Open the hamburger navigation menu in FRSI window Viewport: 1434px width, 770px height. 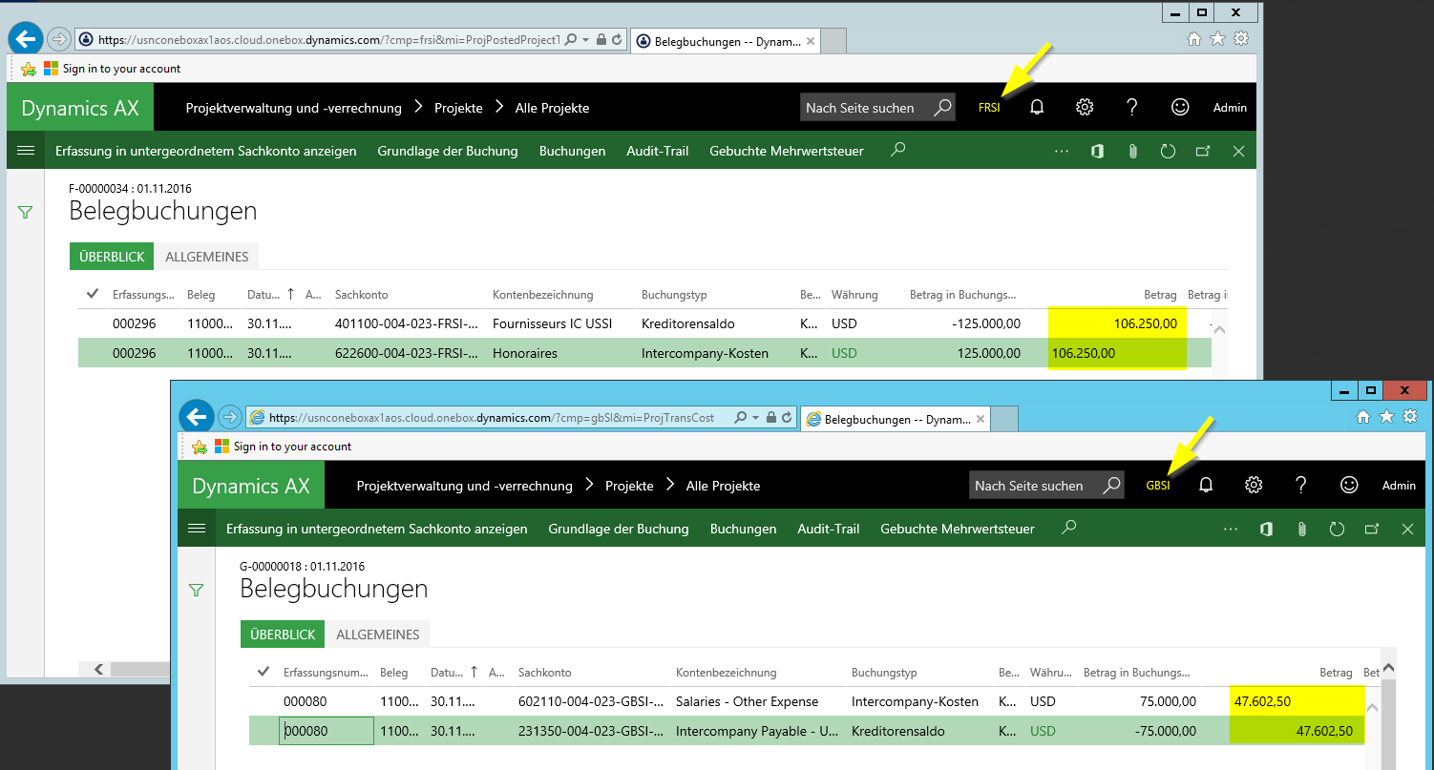[26, 151]
